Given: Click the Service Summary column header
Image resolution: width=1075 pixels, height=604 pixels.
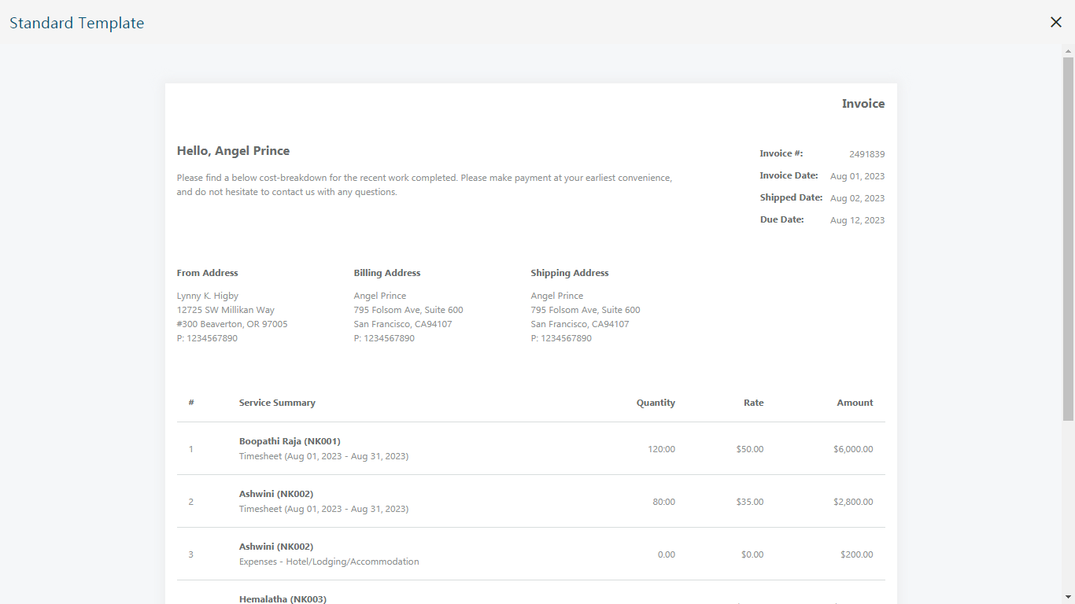Looking at the screenshot, I should [x=277, y=403].
